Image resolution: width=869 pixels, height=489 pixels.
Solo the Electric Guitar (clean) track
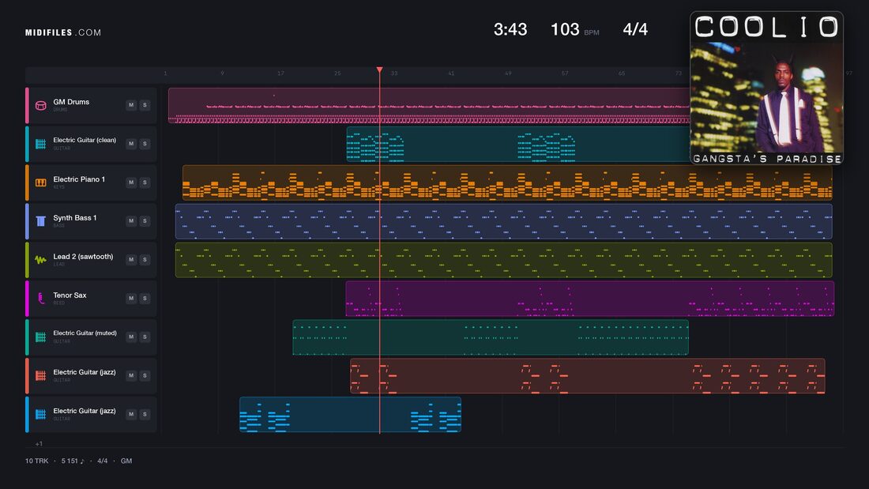[145, 144]
